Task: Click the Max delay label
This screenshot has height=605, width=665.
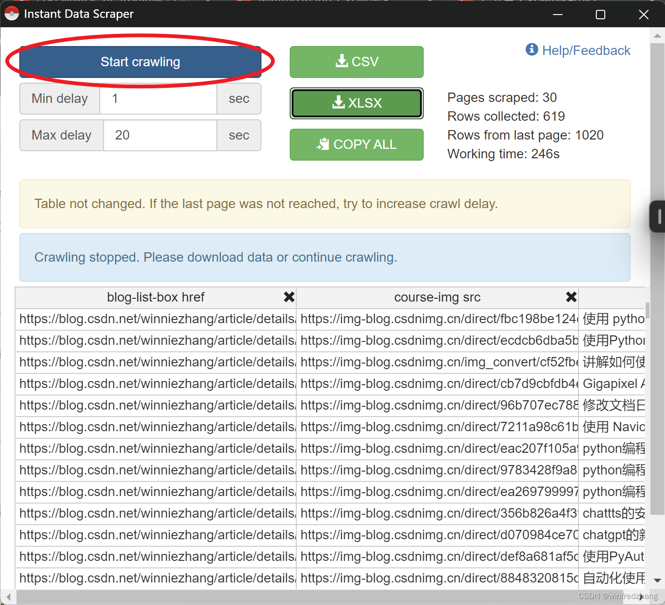Action: tap(62, 135)
